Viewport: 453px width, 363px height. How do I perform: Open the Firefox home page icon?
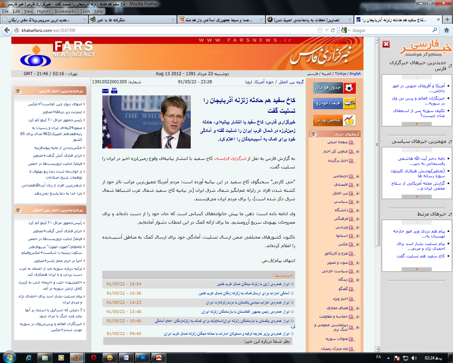pyautogui.click(x=447, y=30)
